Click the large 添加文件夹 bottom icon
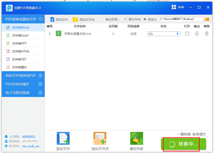Image resolution: width=214 pixels, height=154 pixels. tap(100, 138)
